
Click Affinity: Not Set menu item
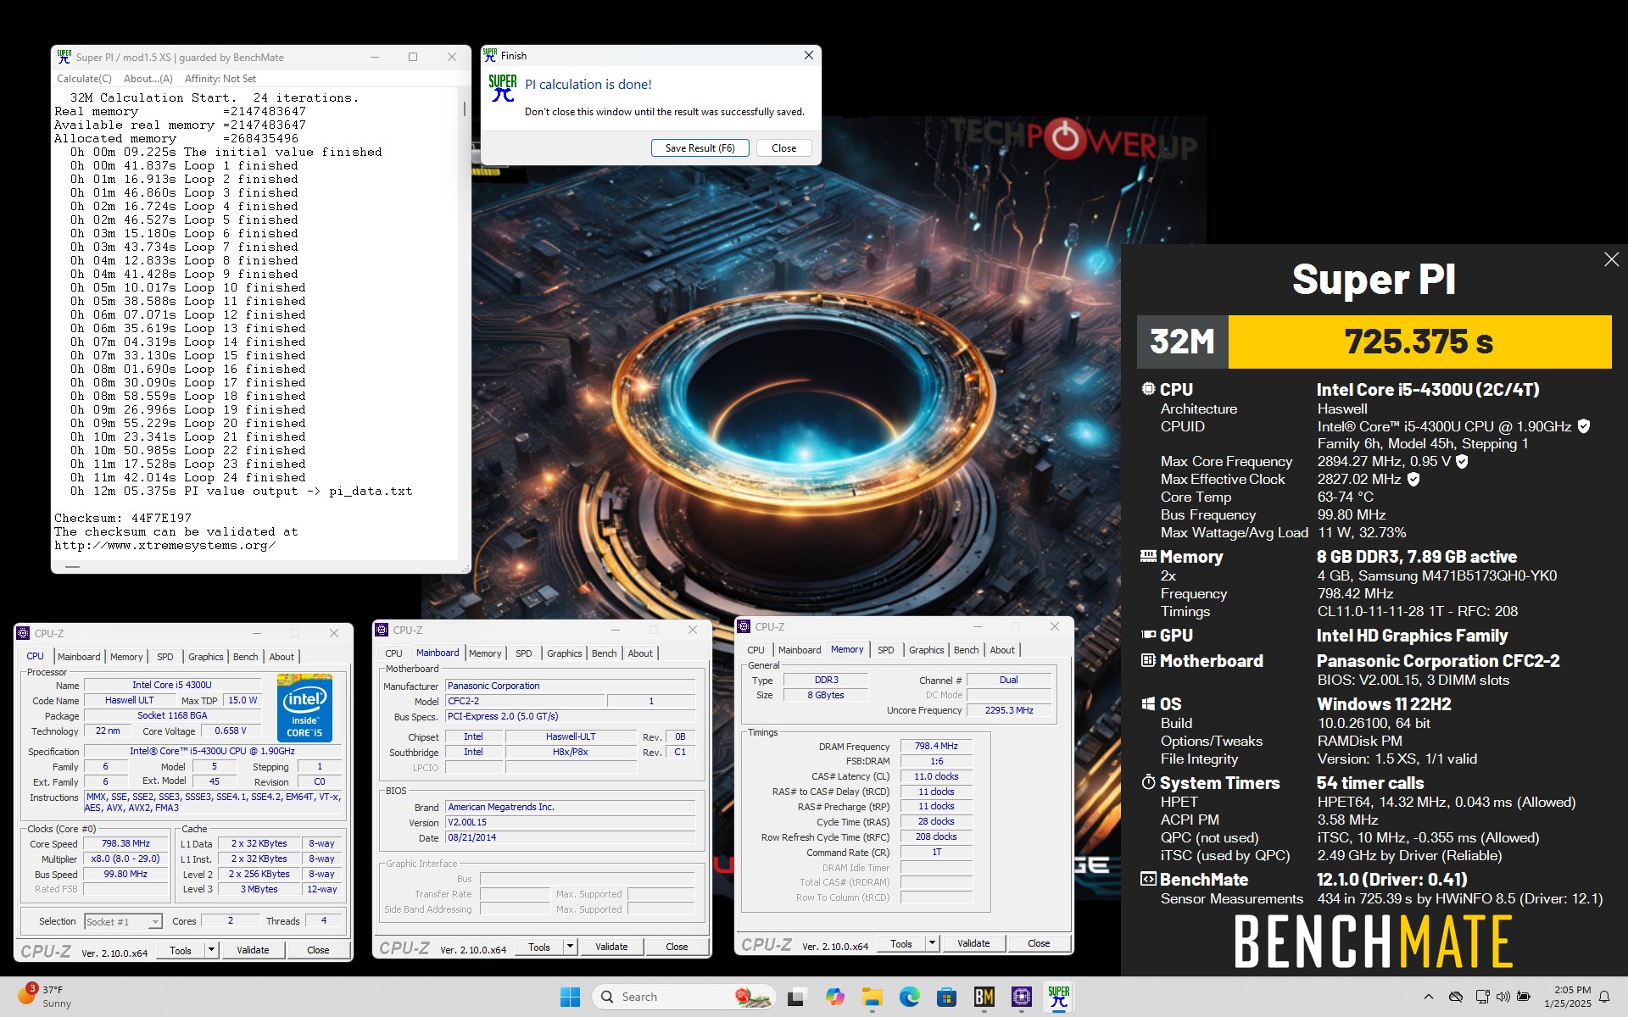pos(220,79)
